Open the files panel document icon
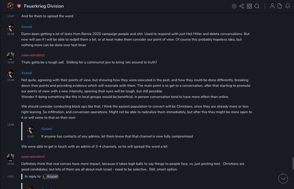Viewport: 294px width, 189px height. click(x=280, y=6)
